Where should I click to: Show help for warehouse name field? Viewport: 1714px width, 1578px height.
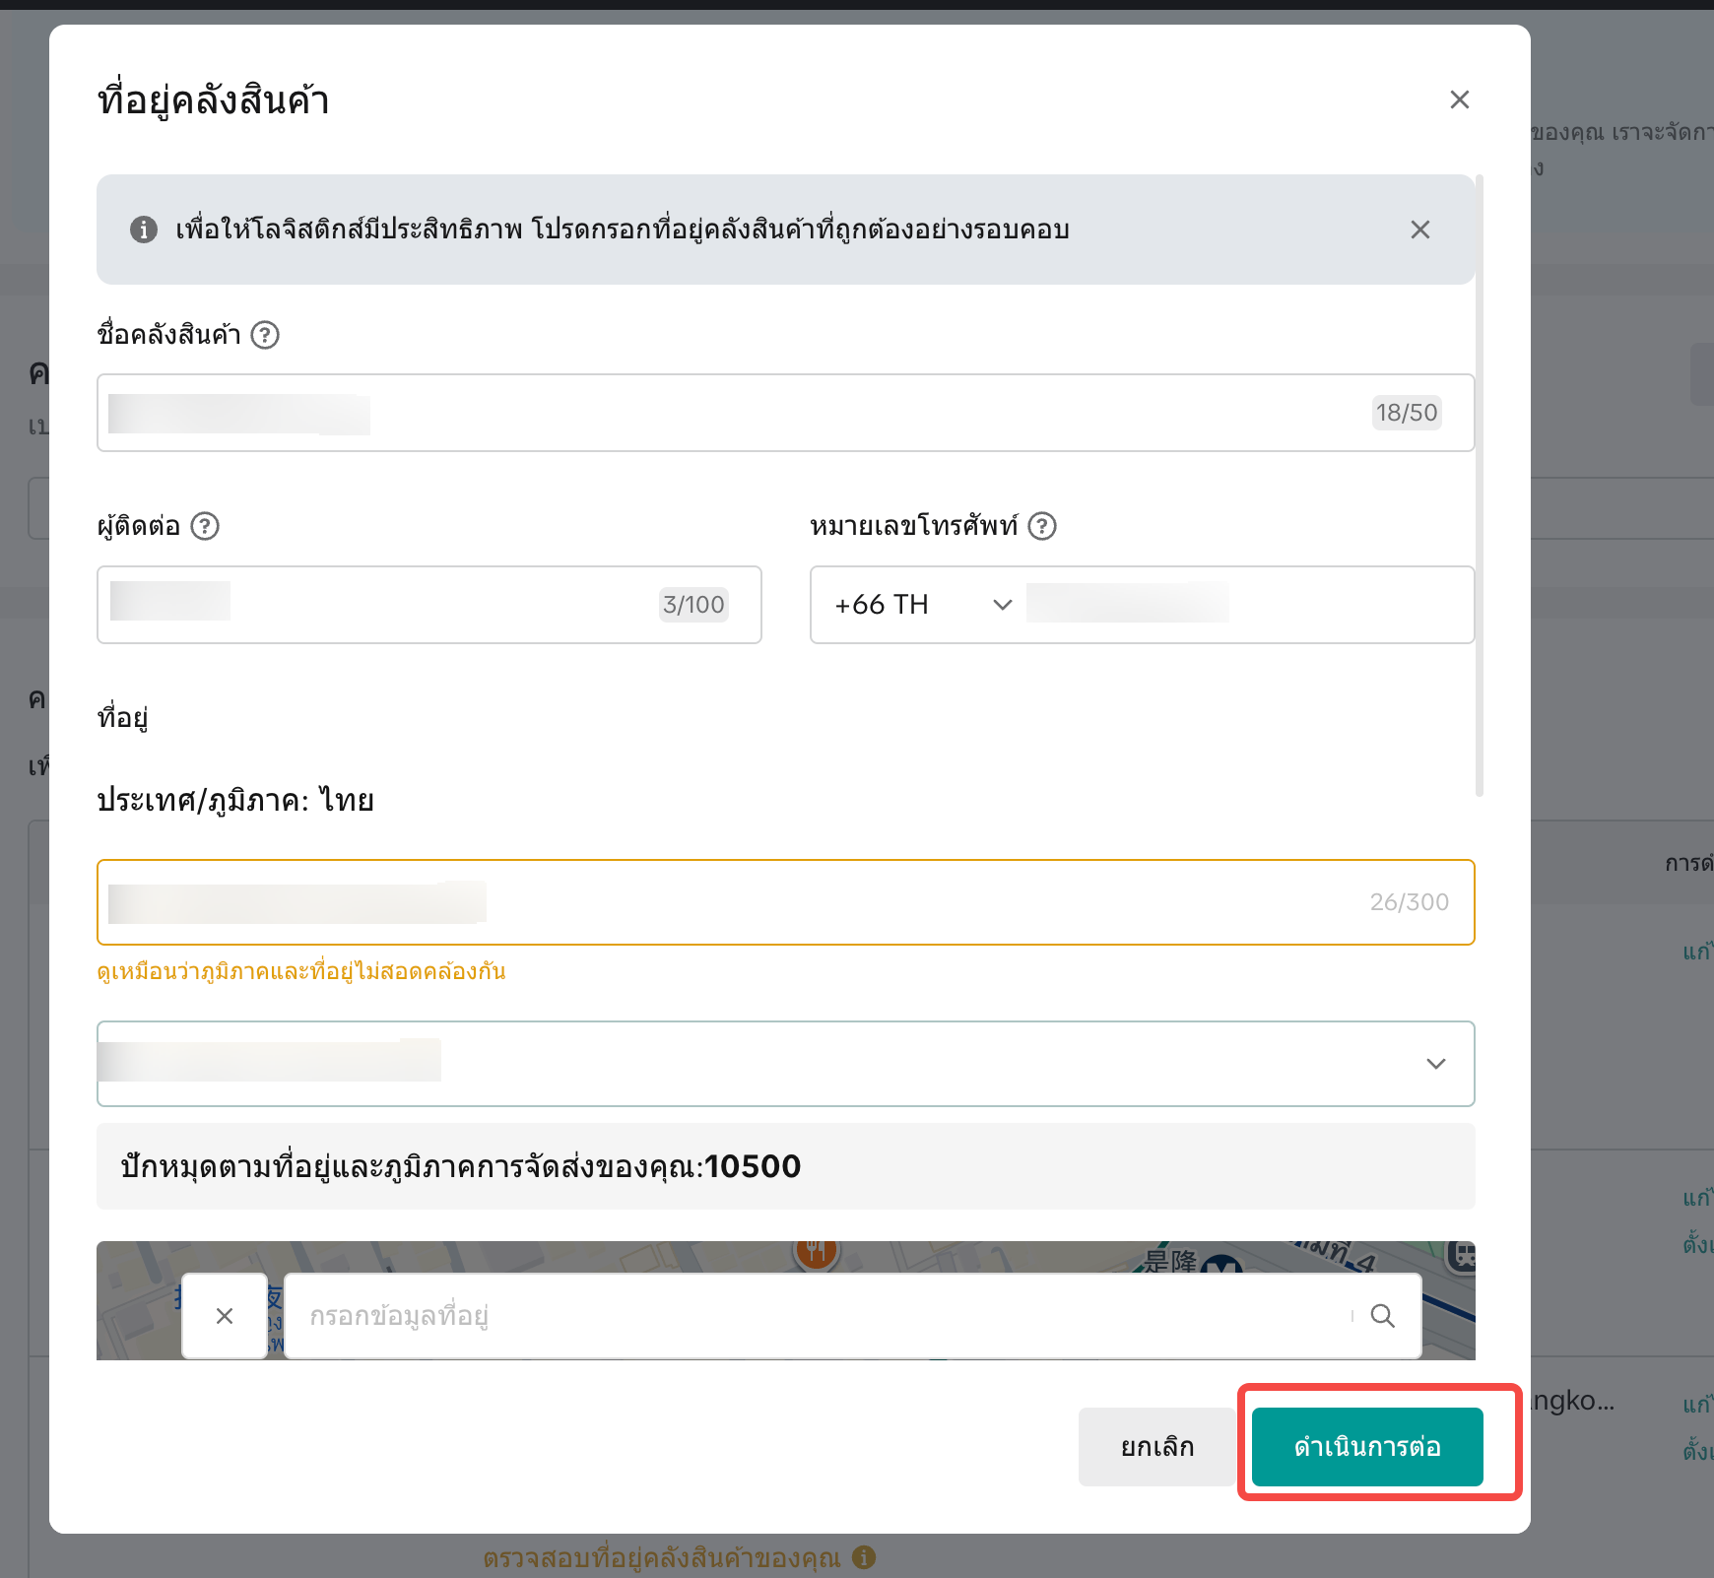pyautogui.click(x=265, y=335)
